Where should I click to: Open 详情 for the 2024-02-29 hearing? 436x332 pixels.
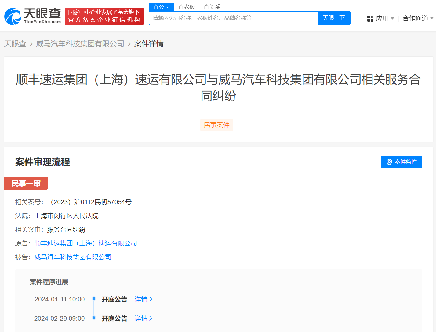pos(144,319)
